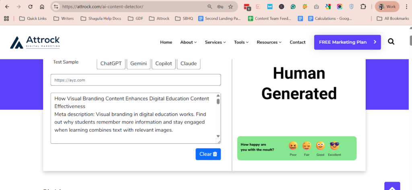The height and width of the screenshot is (190, 412).
Task: Select the Copilot test sample
Action: [163, 63]
